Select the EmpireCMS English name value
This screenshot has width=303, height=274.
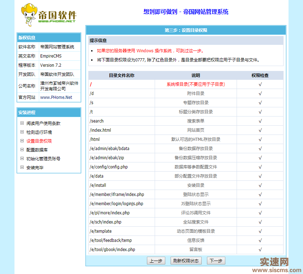[x=51, y=56]
